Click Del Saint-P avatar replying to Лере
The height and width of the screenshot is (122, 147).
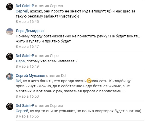[x=10, y=57]
